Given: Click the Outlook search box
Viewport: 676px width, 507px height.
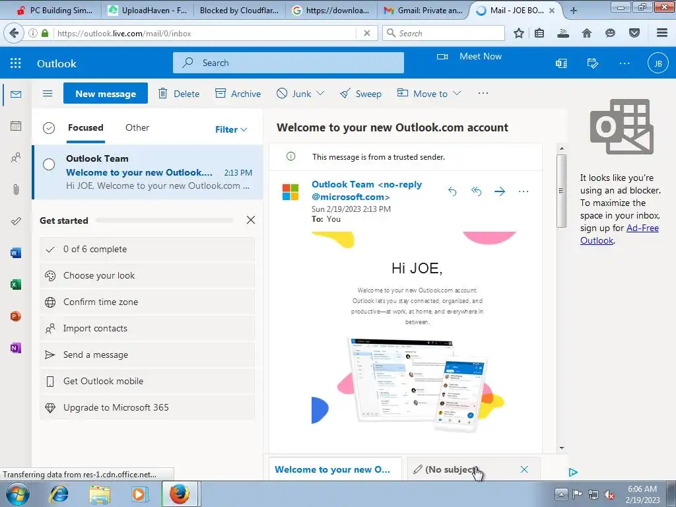Looking at the screenshot, I should point(288,63).
